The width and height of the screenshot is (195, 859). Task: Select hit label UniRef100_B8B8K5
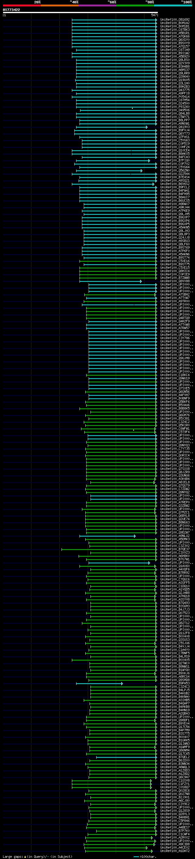175,409
